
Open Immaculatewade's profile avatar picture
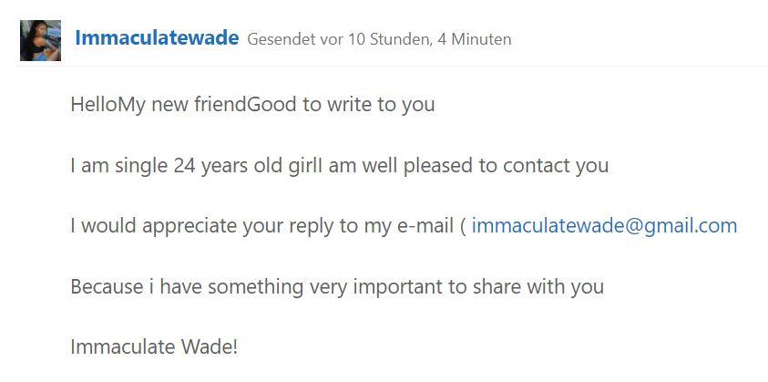[41, 40]
